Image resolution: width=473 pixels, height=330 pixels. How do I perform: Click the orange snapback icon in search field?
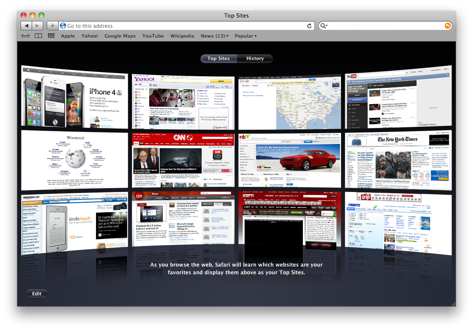448,26
